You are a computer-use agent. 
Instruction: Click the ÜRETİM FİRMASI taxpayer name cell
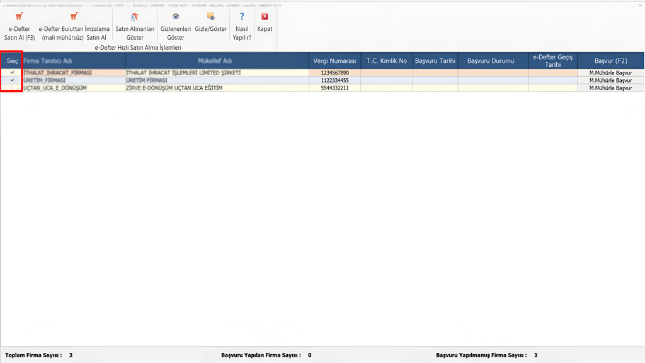pyautogui.click(x=217, y=80)
